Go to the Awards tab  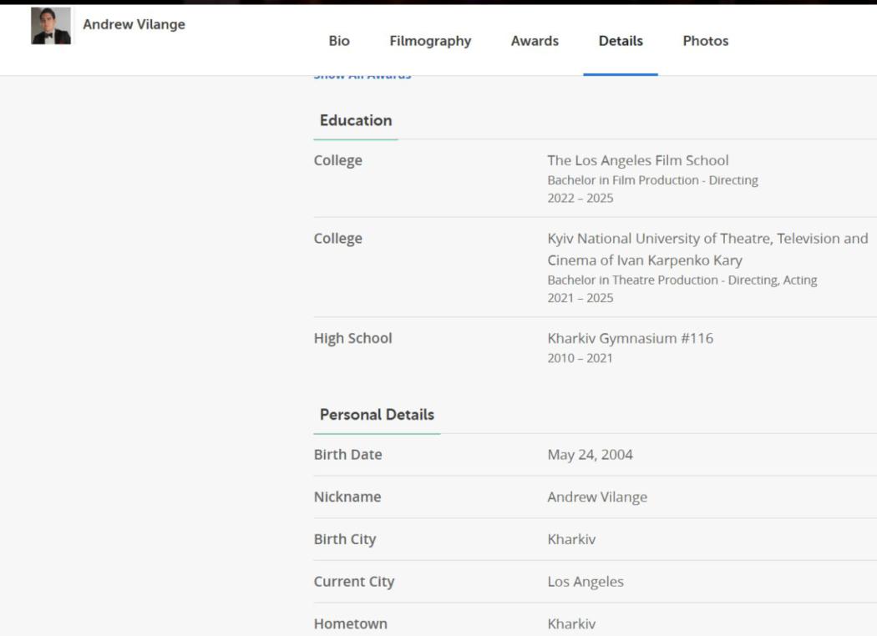(535, 41)
